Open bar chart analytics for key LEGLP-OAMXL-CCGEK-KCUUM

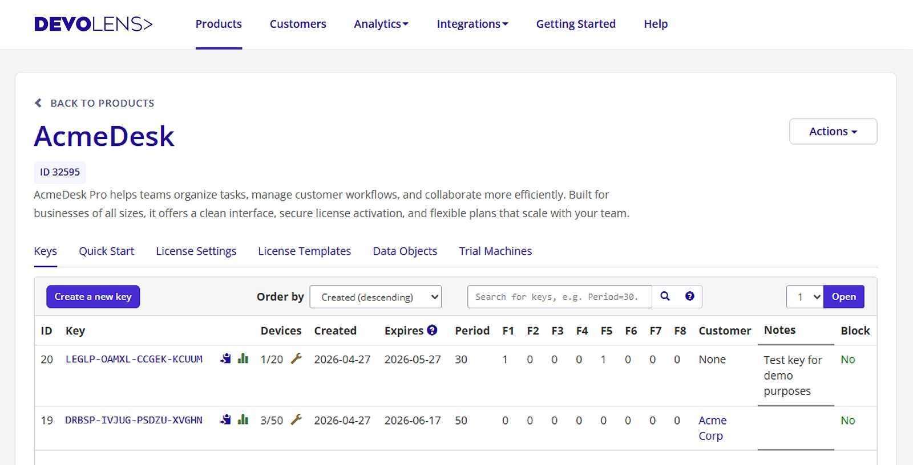click(x=243, y=358)
